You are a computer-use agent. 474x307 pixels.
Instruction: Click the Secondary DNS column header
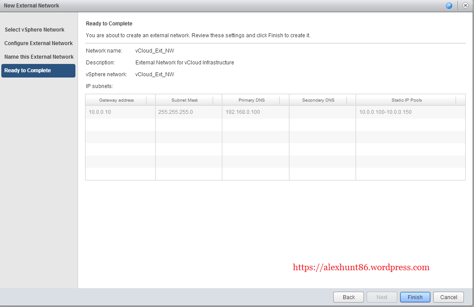[318, 100]
